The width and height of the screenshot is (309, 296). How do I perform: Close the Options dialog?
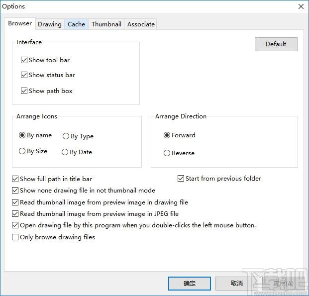point(301,6)
